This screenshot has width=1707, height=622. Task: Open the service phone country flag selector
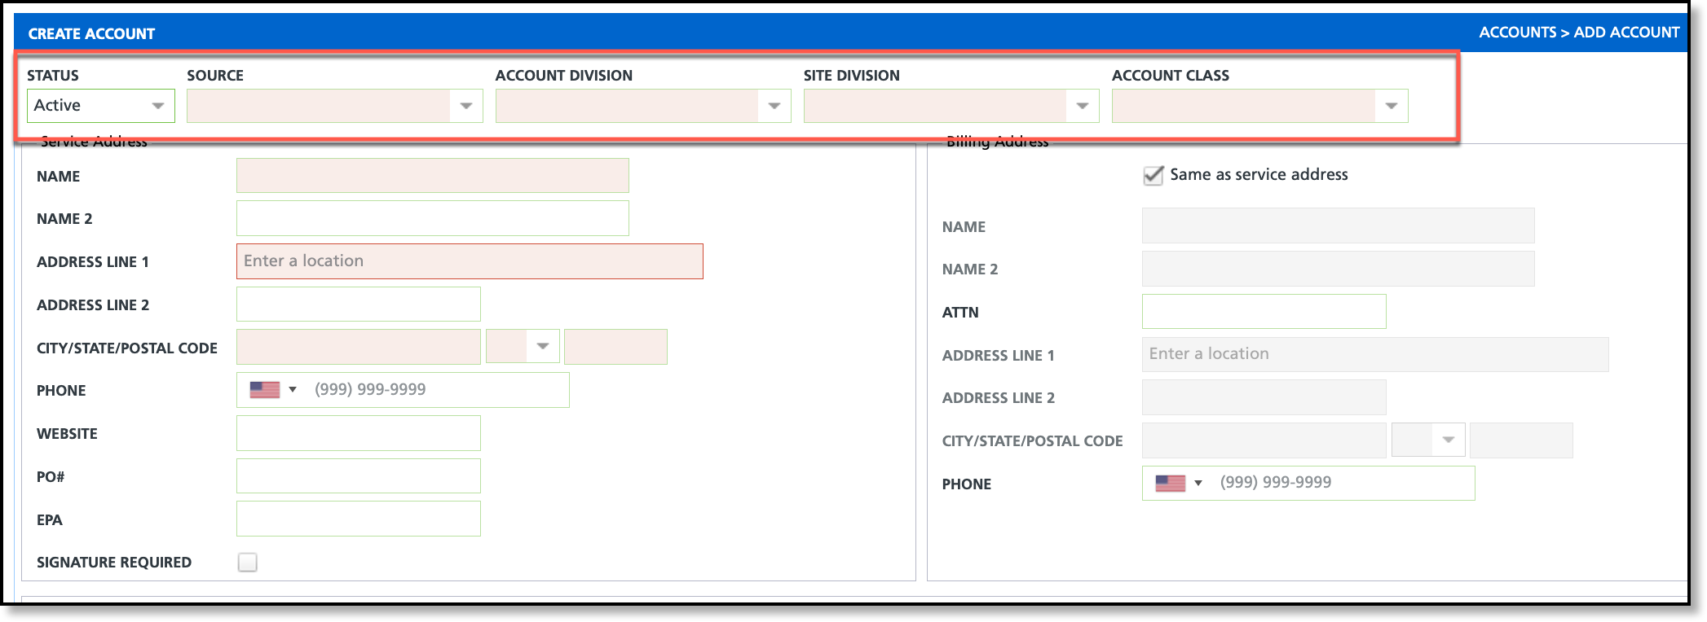273,390
